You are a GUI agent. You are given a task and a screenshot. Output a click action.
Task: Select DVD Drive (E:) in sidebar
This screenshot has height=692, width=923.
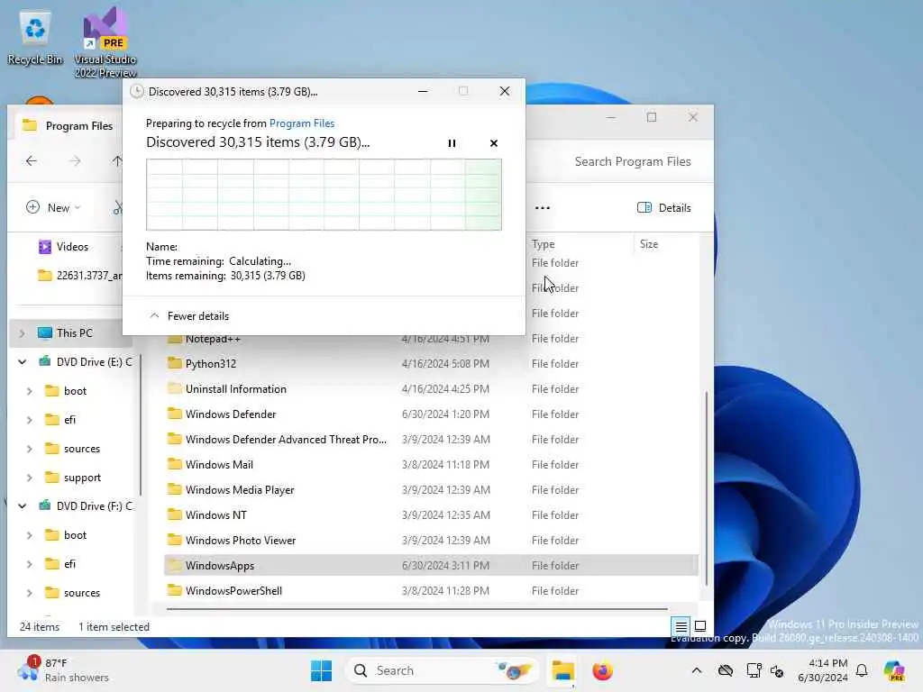point(86,362)
